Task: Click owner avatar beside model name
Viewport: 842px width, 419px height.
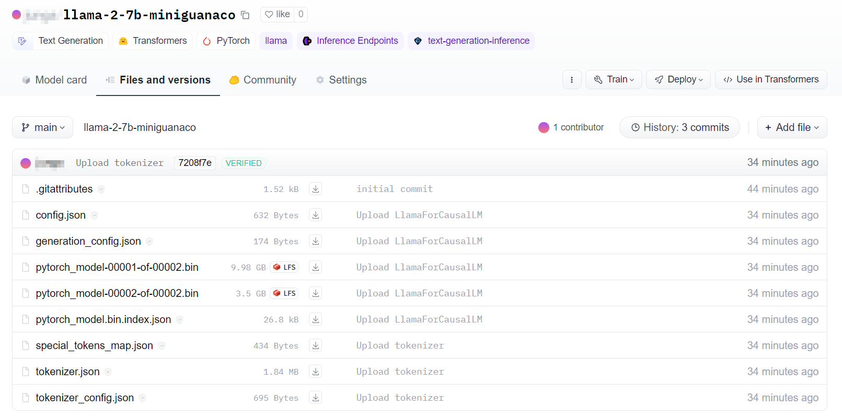Action: coord(17,15)
